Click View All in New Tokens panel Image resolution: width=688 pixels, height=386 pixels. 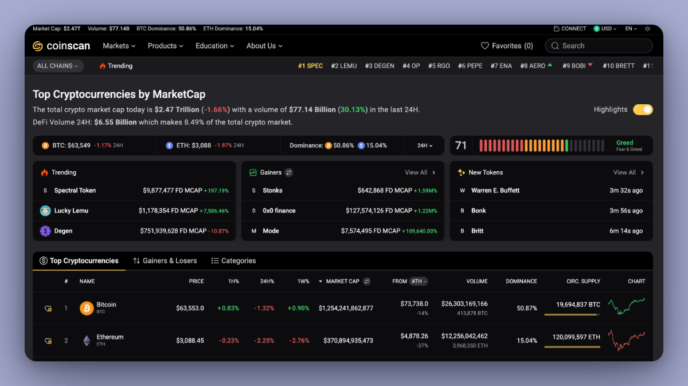[x=628, y=172]
